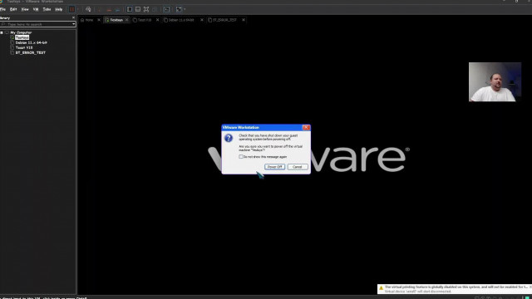Open the power options dropdown arrow beside pause icon
532x299 pixels.
(x=77, y=9)
